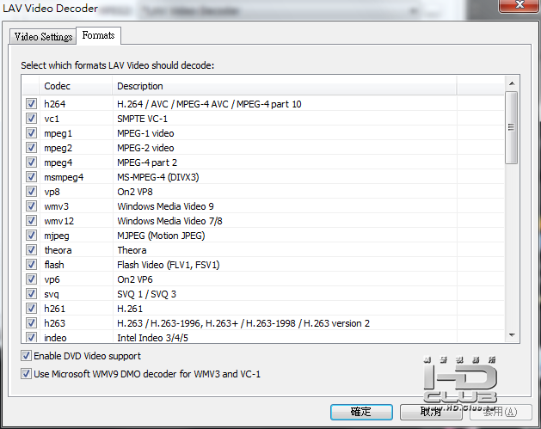The width and height of the screenshot is (541, 429).
Task: Toggle the mpeg1 codec checkbox
Action: click(x=32, y=132)
